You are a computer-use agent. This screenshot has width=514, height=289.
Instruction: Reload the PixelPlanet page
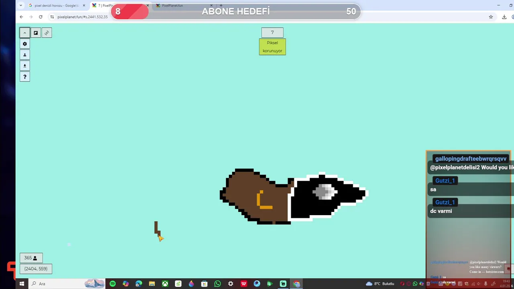coord(41,17)
